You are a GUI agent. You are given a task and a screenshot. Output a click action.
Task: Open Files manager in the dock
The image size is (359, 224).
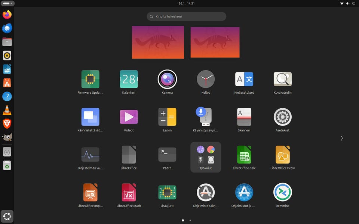click(x=7, y=42)
